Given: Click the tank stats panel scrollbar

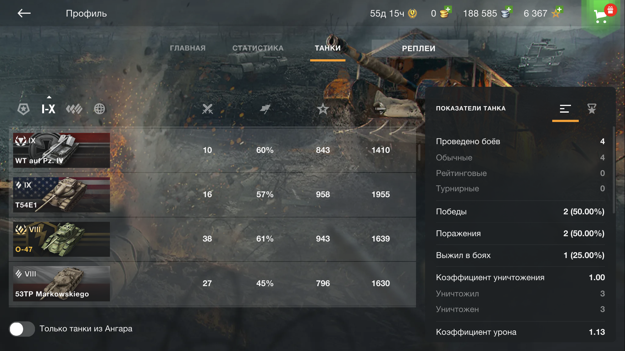Looking at the screenshot, I should (613, 170).
